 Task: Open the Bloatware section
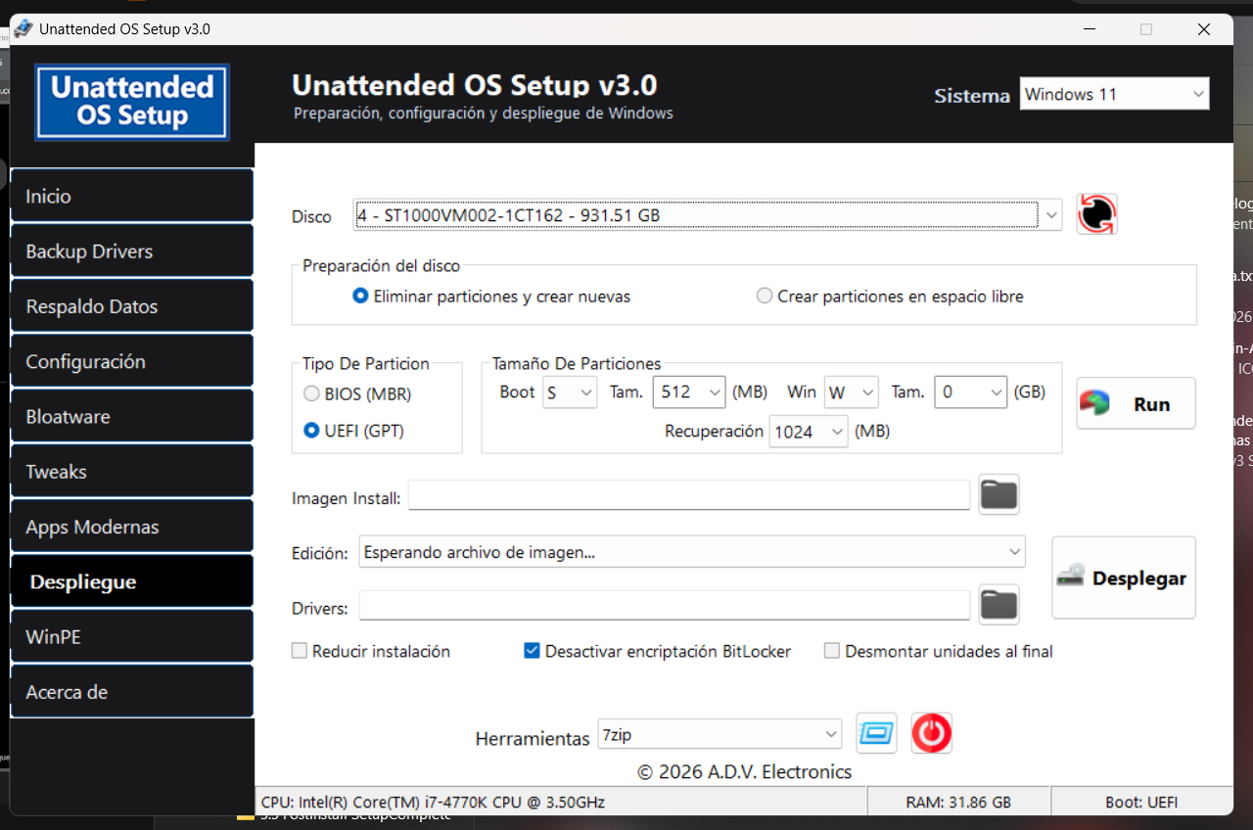pos(131,416)
